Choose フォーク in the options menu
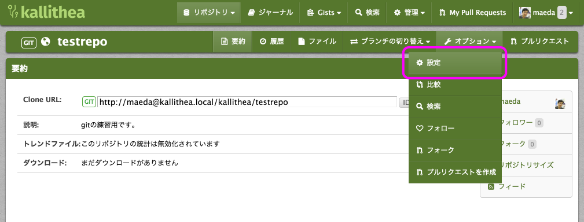Screen dimensions: 584x222 click(x=455, y=150)
